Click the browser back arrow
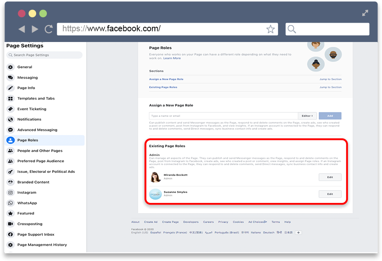The height and width of the screenshot is (261, 382). click(x=22, y=29)
